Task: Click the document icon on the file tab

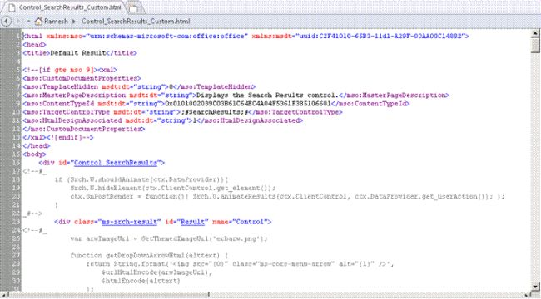Action: pos(12,7)
